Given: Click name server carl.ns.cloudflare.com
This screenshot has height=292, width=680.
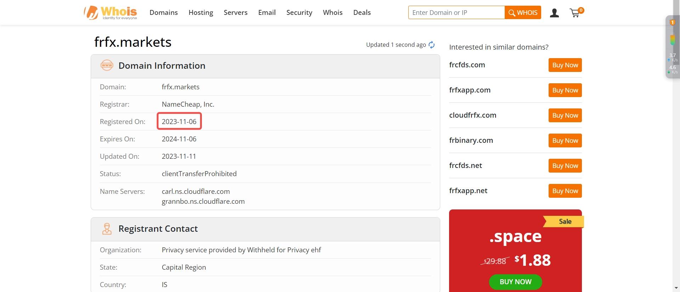Looking at the screenshot, I should point(196,191).
